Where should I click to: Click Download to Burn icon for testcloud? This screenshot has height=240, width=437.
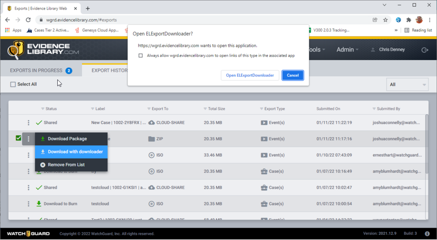[39, 204]
